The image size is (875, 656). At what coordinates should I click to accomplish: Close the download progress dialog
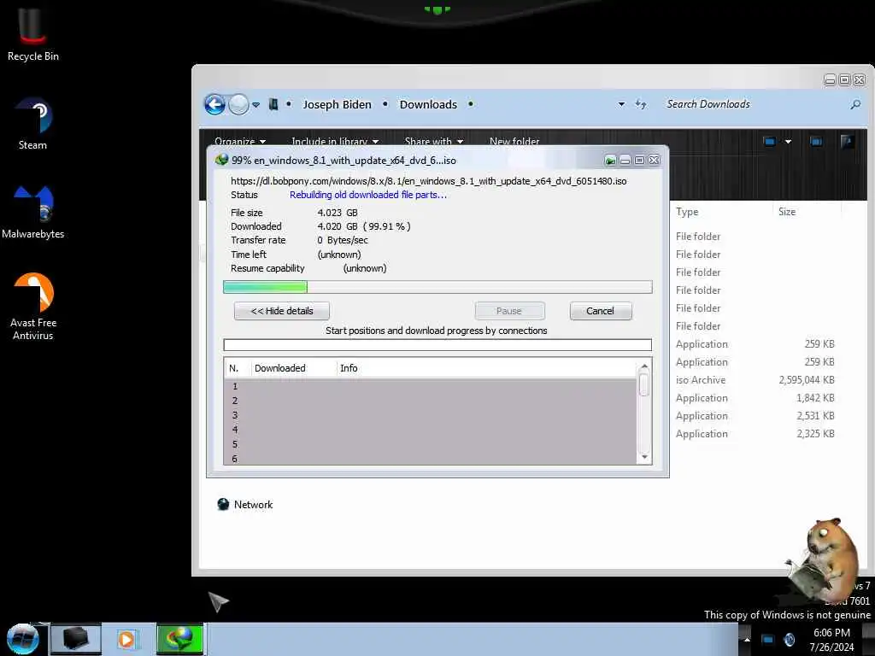pos(654,161)
